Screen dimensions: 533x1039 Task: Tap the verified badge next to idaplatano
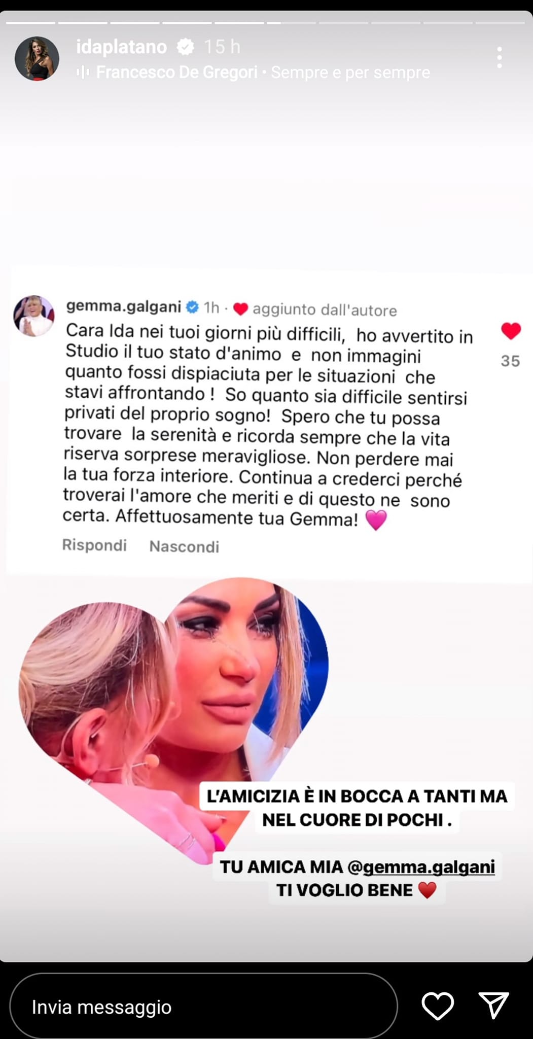click(186, 47)
